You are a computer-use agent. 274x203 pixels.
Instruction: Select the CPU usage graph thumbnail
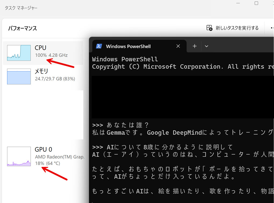click(x=18, y=53)
